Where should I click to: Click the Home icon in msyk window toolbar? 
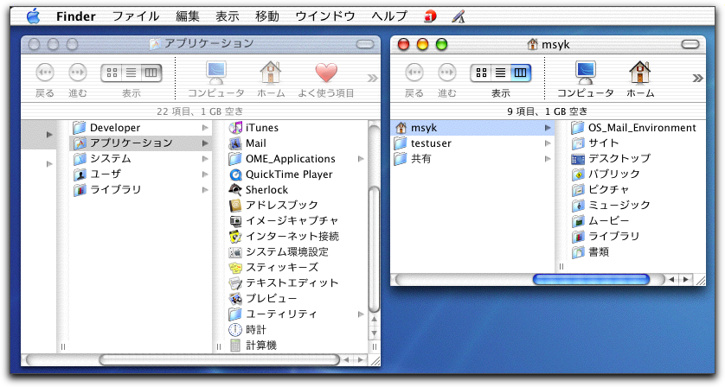[639, 73]
